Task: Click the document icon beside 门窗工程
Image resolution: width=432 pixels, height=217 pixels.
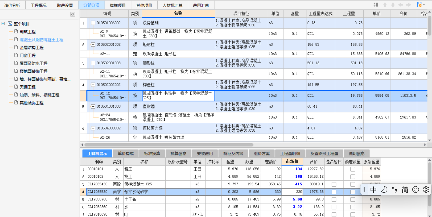Action: pyautogui.click(x=16, y=55)
